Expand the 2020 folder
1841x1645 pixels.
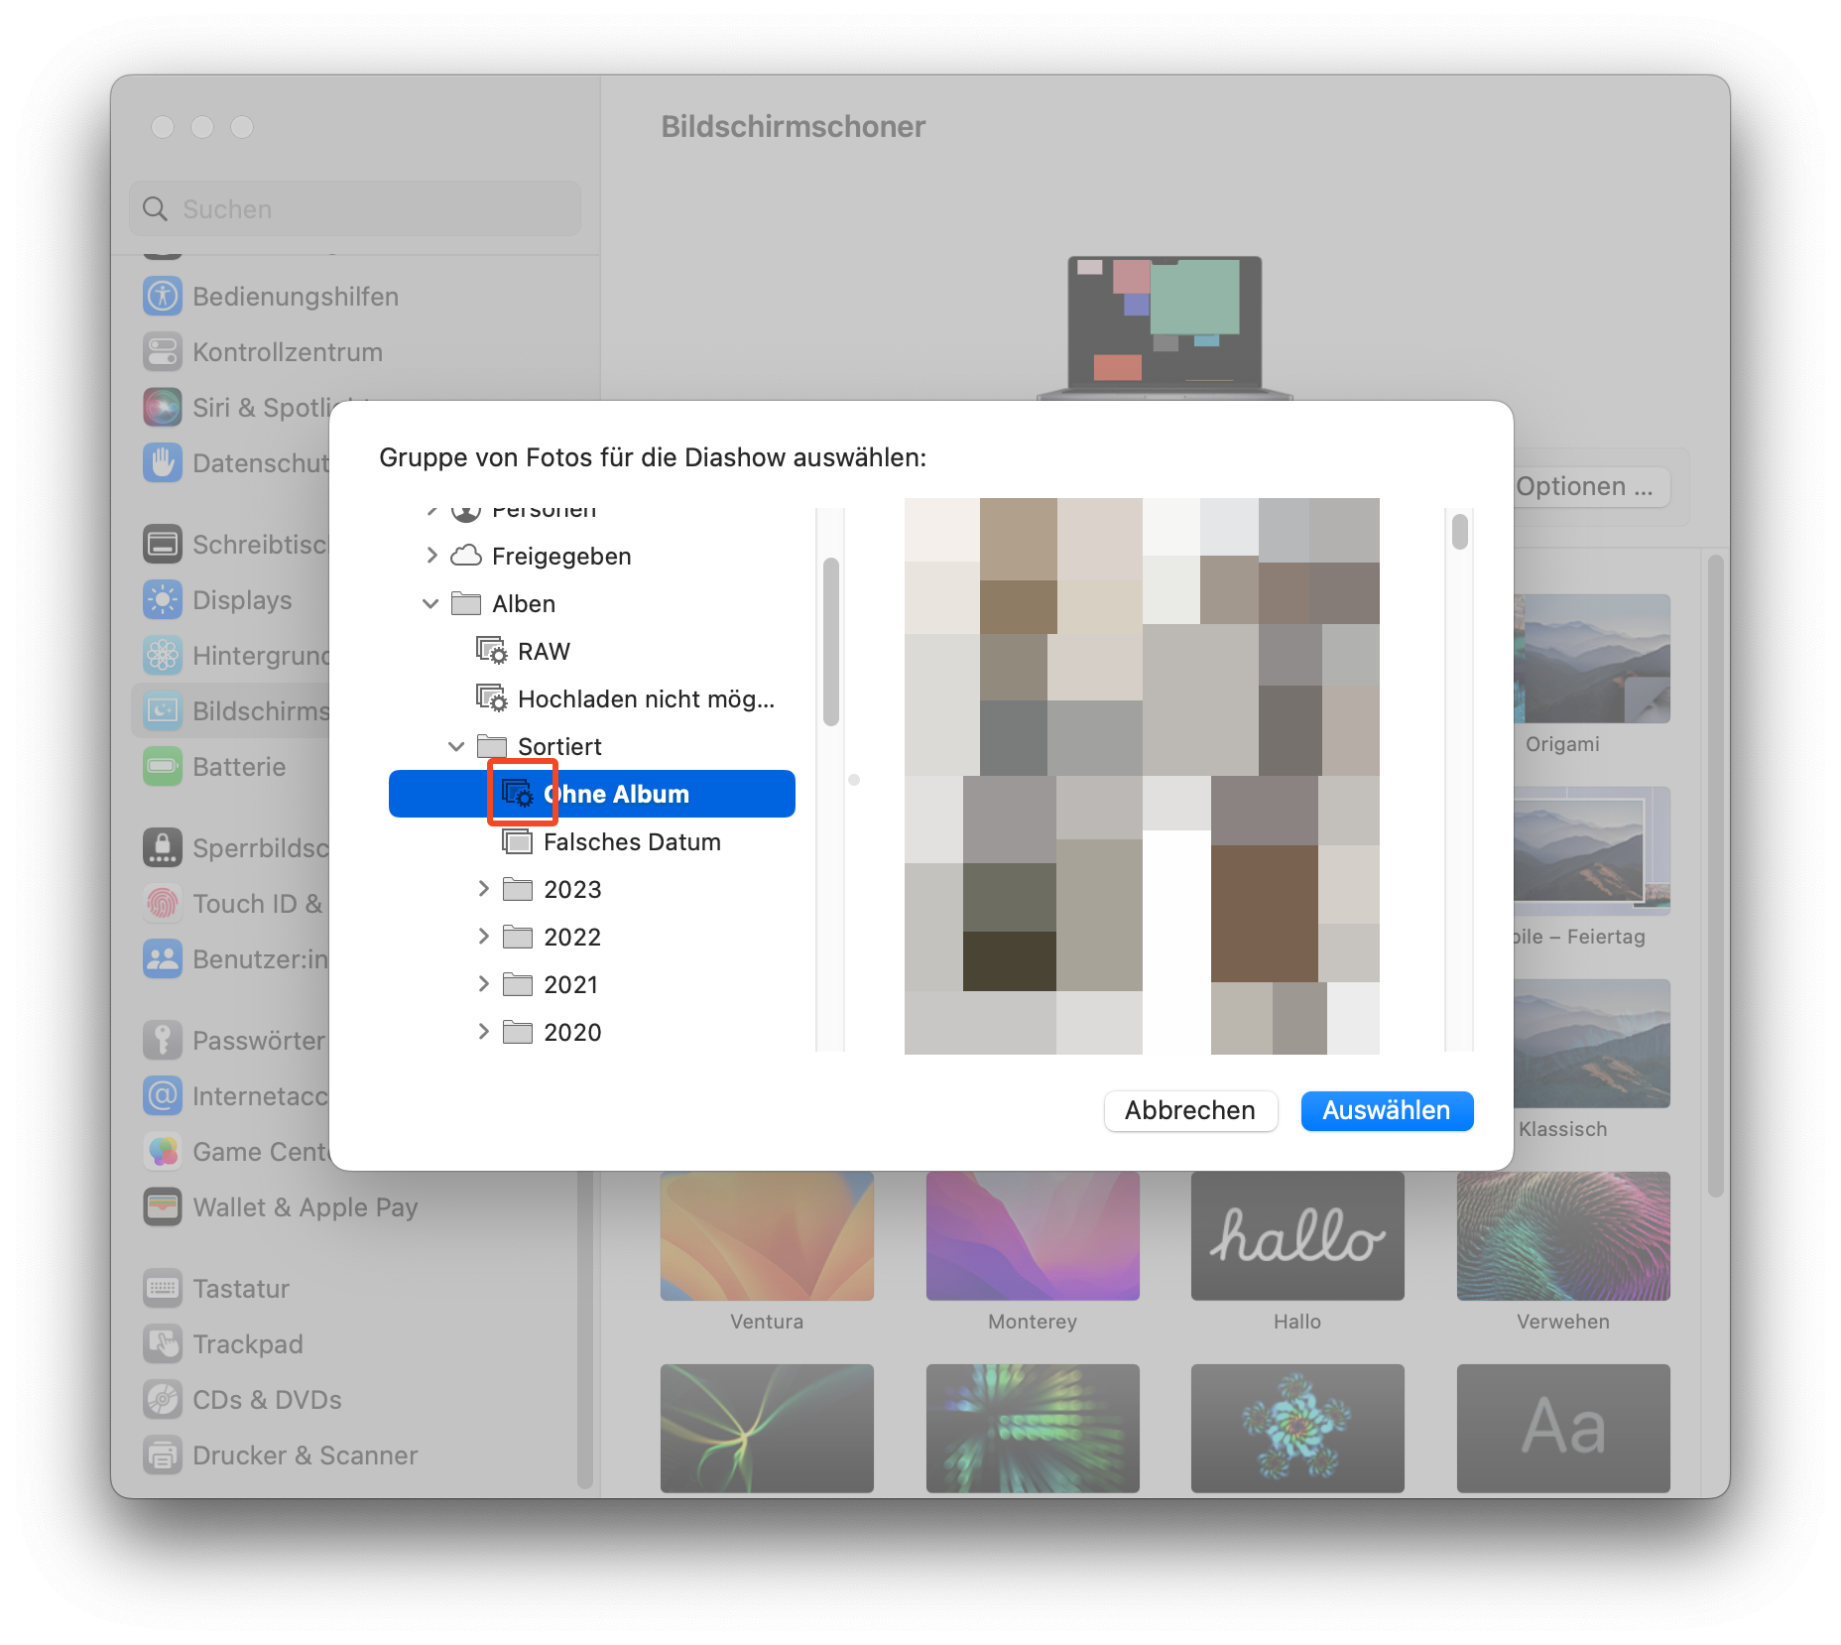(x=483, y=1032)
